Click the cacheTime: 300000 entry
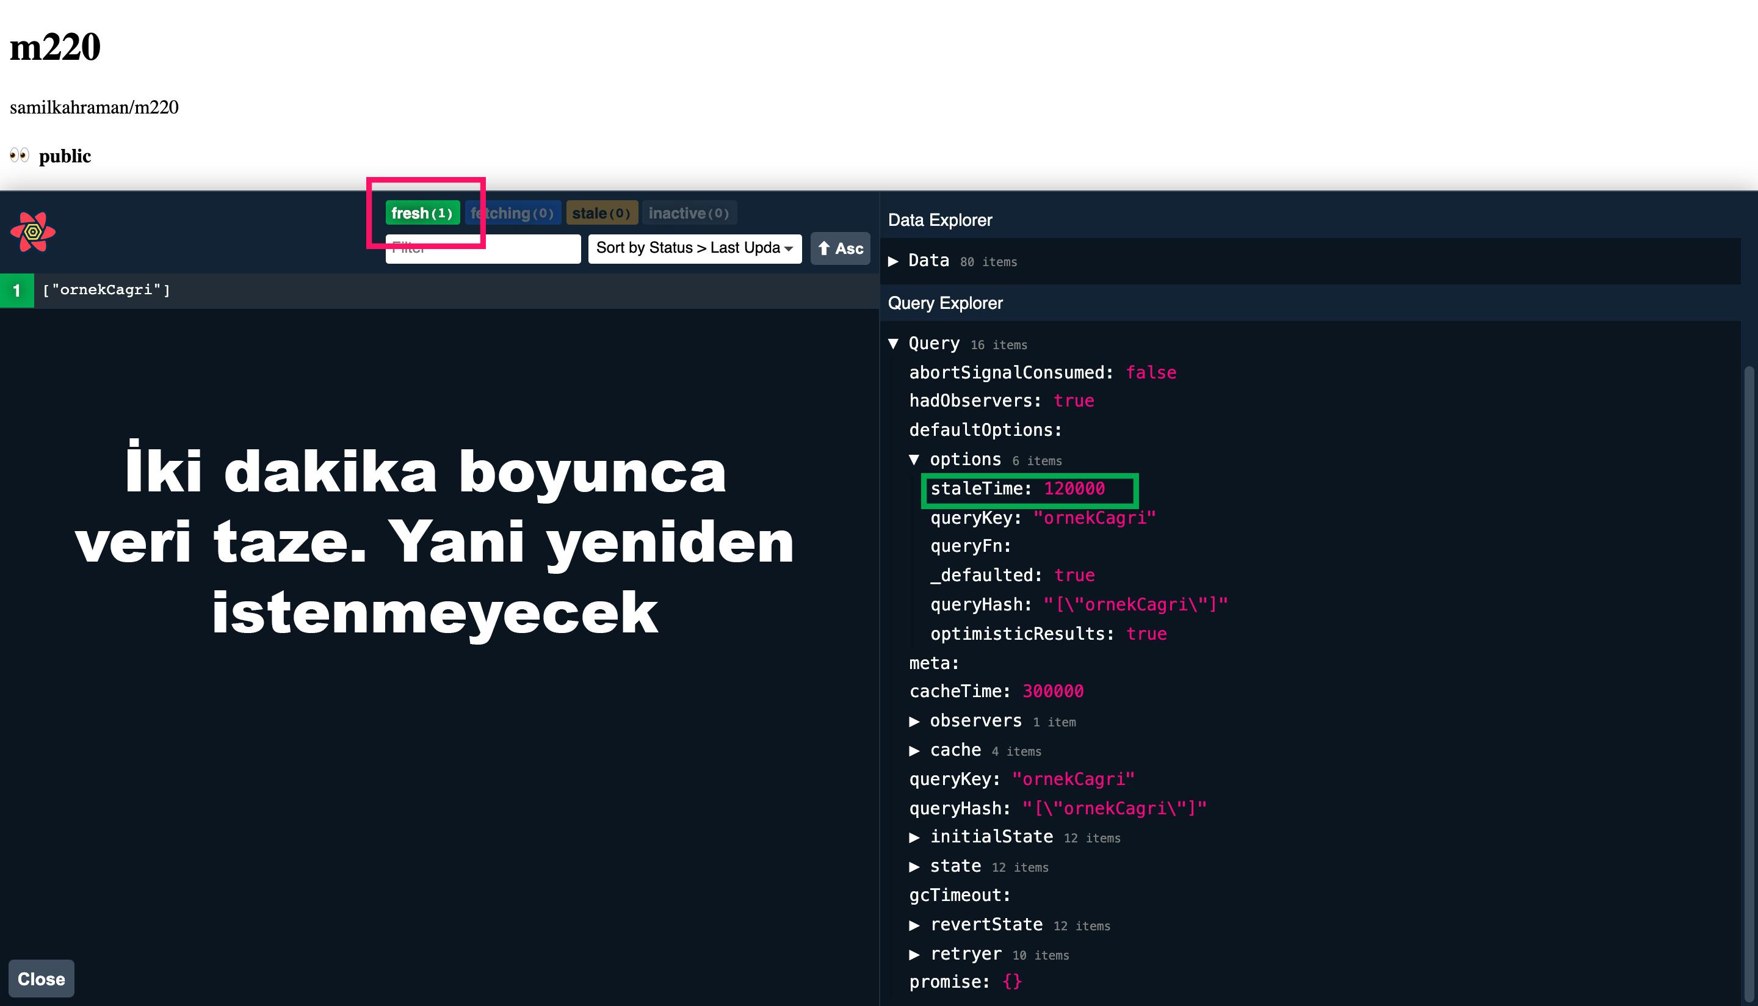The image size is (1758, 1006). pyautogui.click(x=996, y=692)
